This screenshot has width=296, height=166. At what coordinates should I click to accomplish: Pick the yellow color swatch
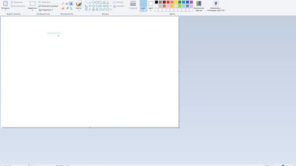click(176, 2)
